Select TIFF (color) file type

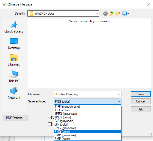click(88, 110)
